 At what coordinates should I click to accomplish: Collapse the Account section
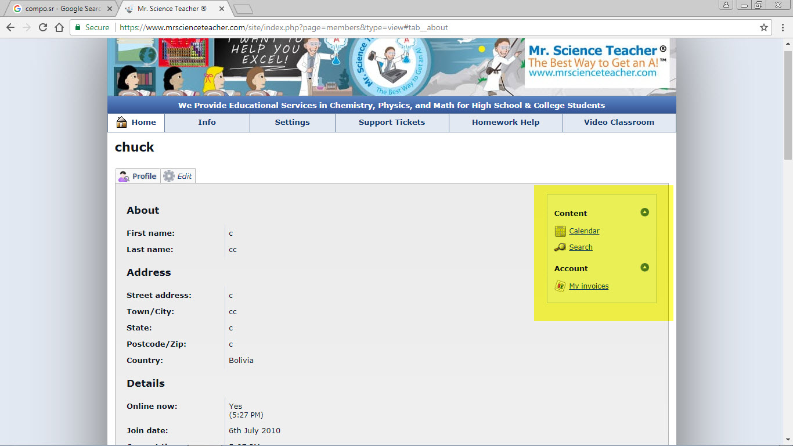(x=644, y=268)
